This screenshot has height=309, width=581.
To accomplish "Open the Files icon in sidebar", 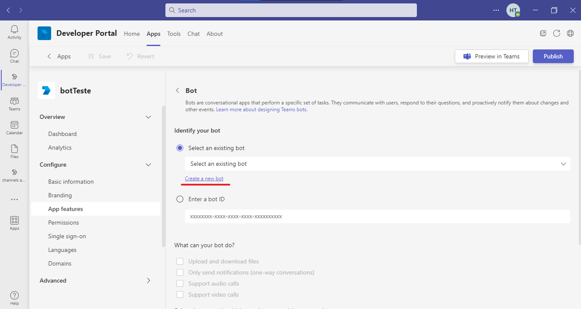I will tap(14, 151).
